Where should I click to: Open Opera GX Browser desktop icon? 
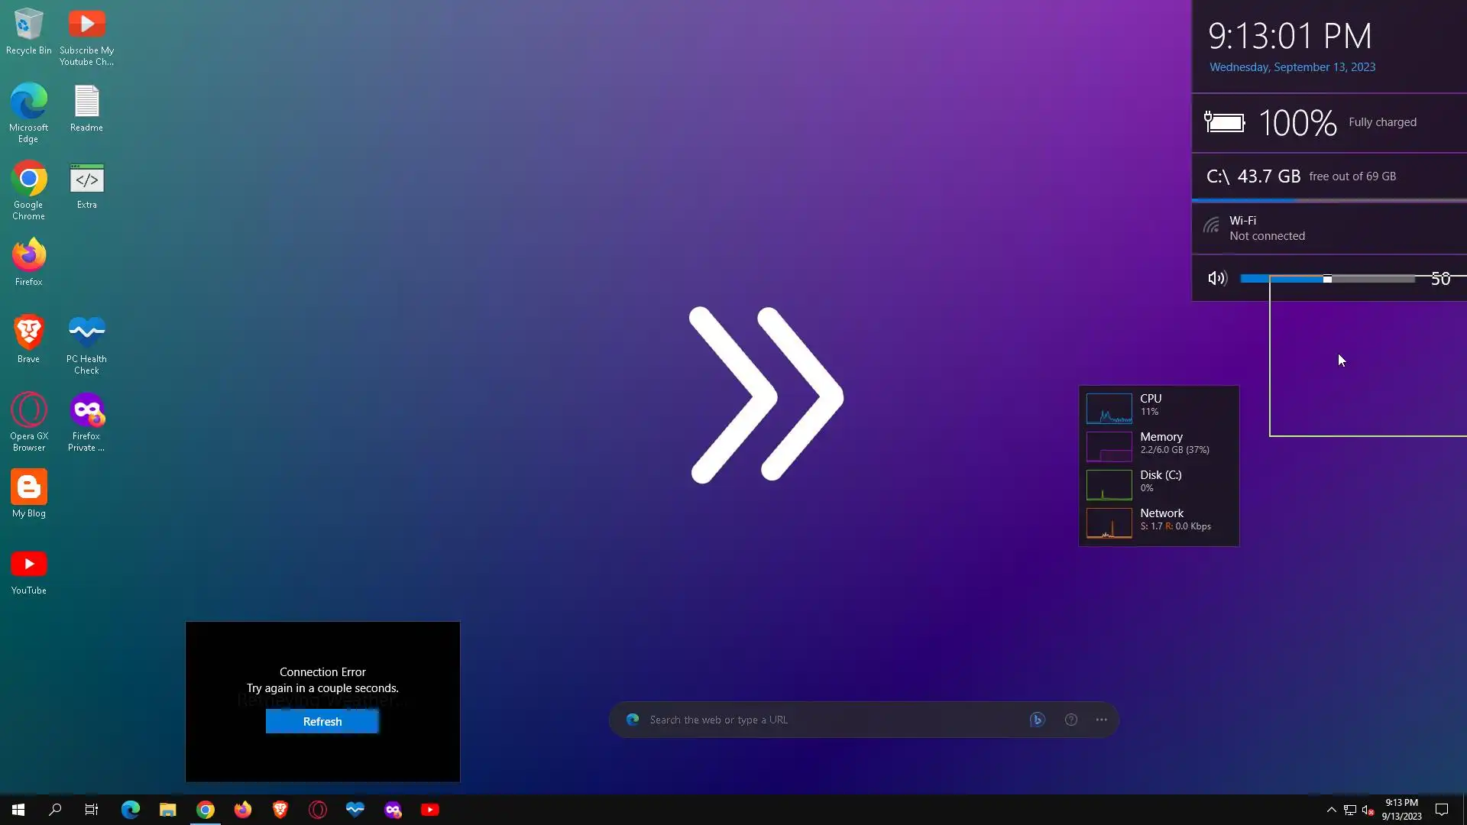point(28,411)
